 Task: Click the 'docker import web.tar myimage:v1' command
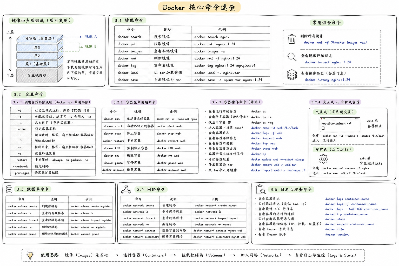[x=278, y=170]
